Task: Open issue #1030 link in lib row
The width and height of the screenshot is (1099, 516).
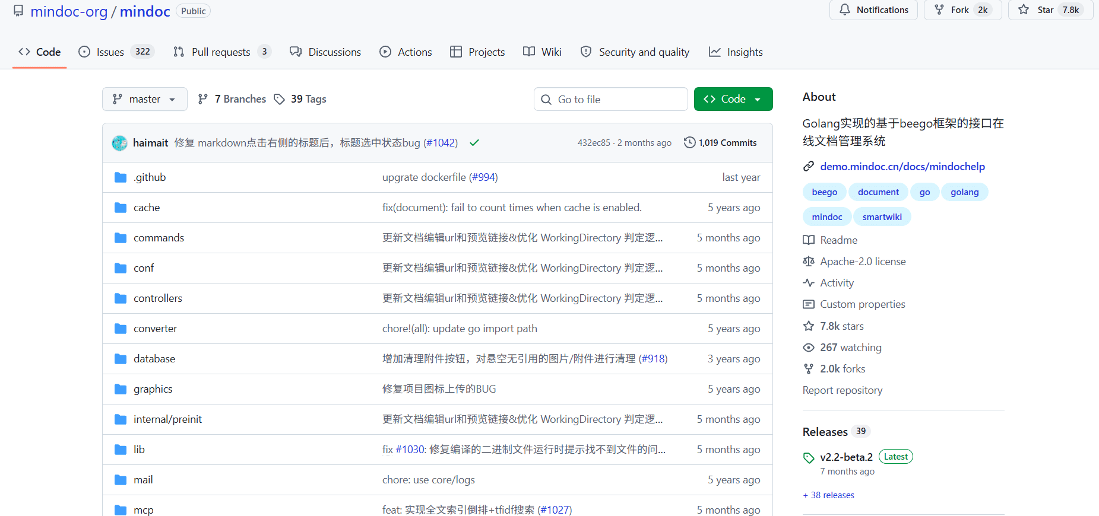Action: click(410, 450)
